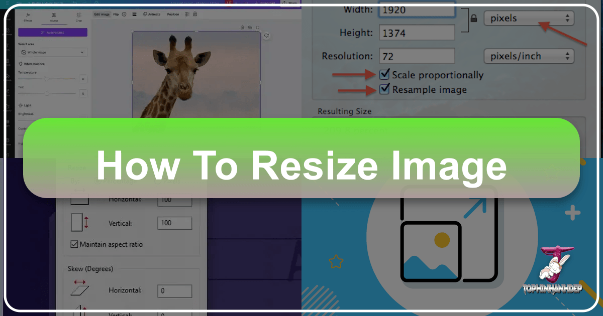Click the line weight icon in toolbar
This screenshot has width=603, height=316.
tap(135, 14)
